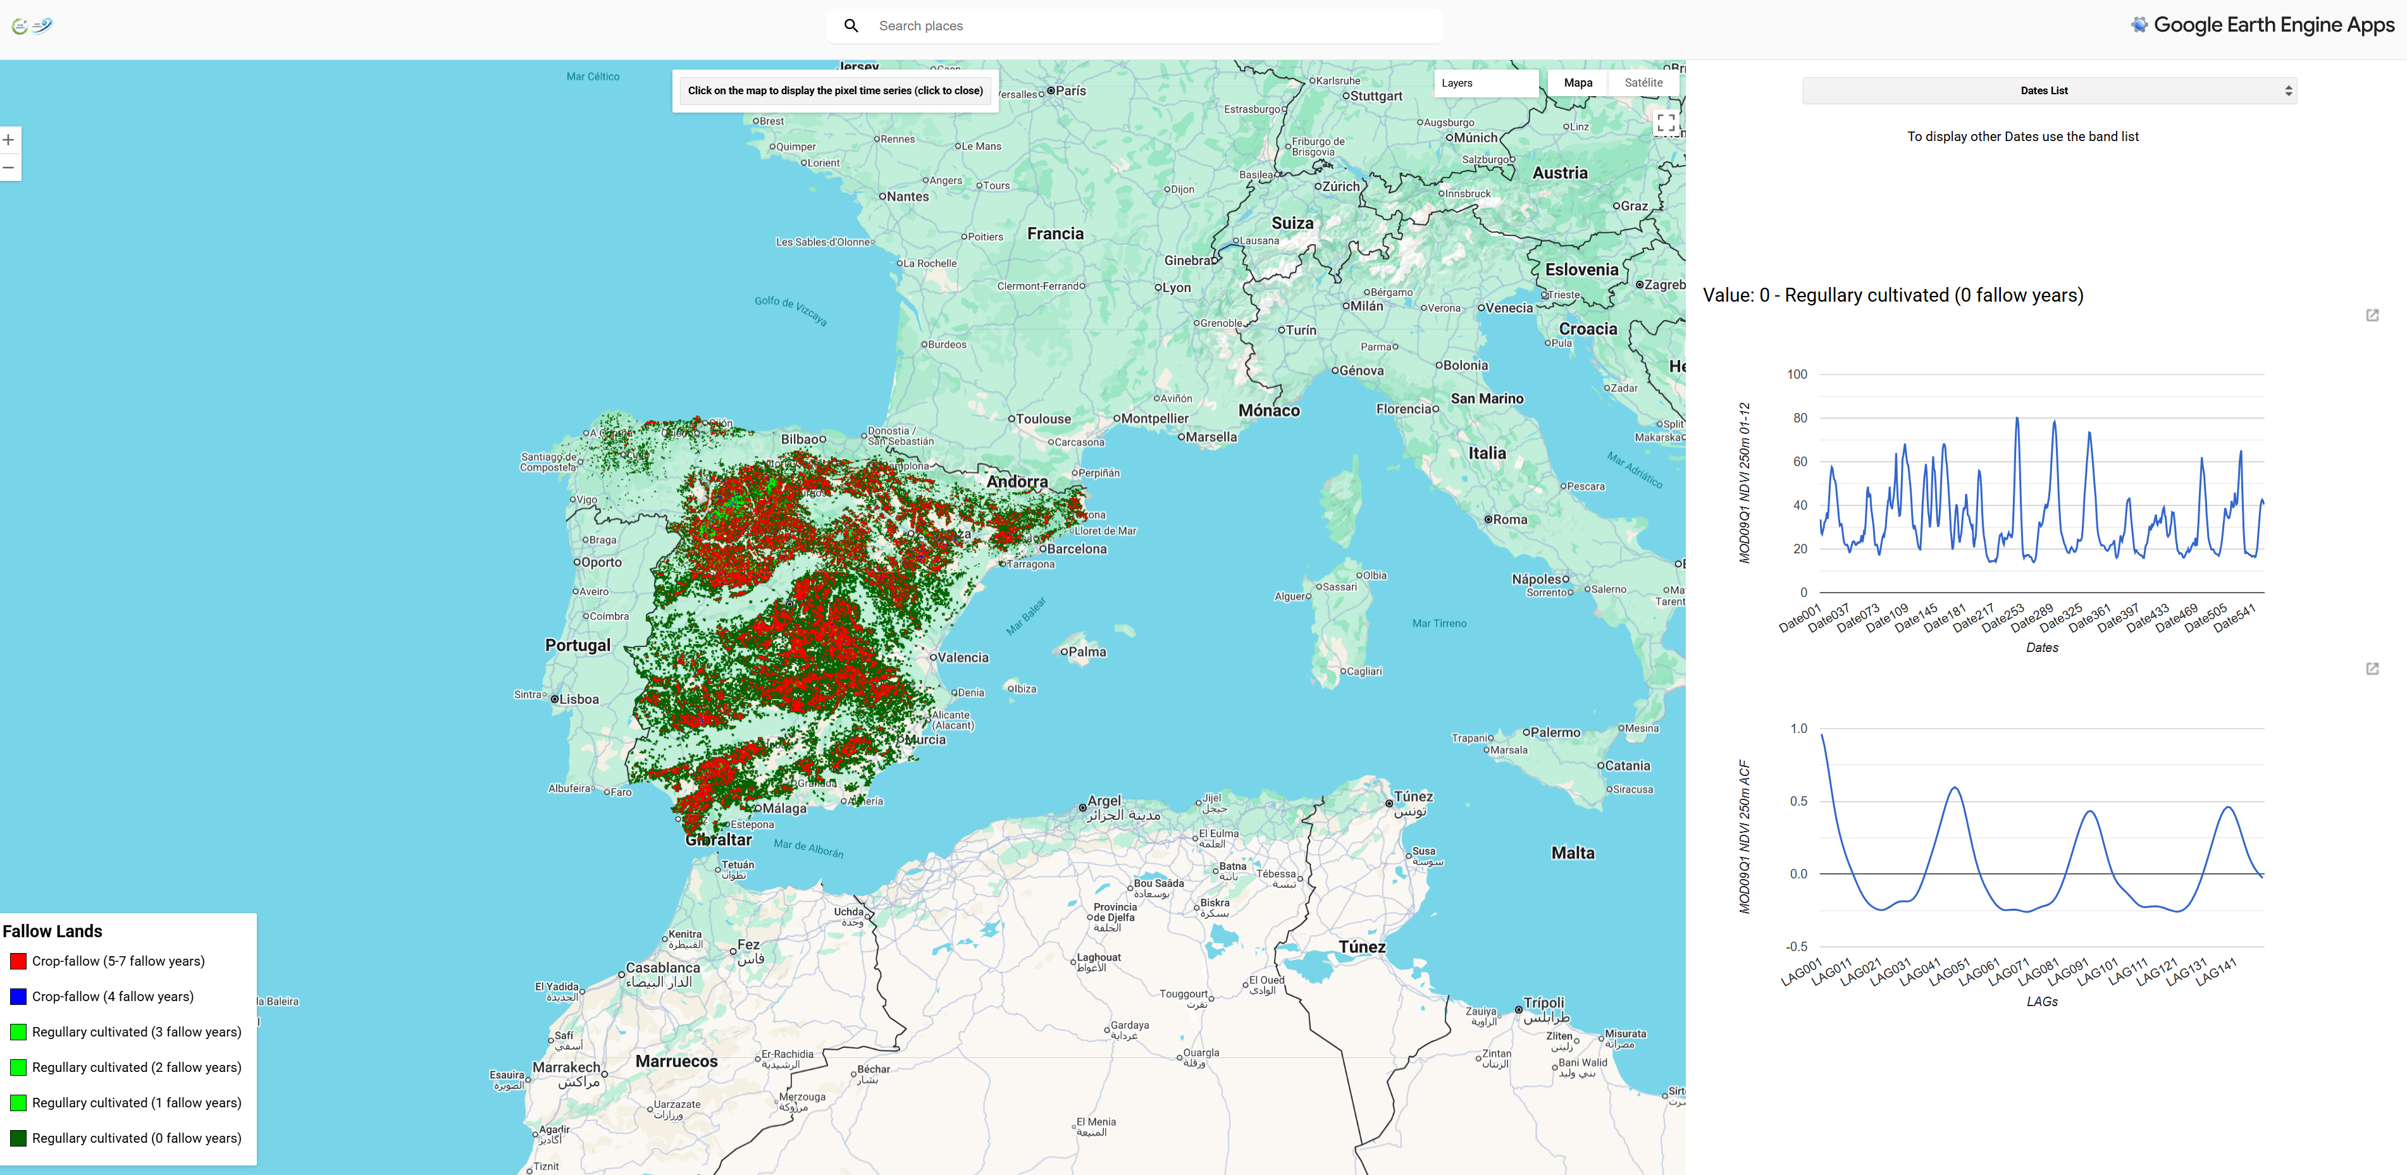
Task: Click the red Crop-fallow 5-7 years swatch
Action: [x=18, y=961]
